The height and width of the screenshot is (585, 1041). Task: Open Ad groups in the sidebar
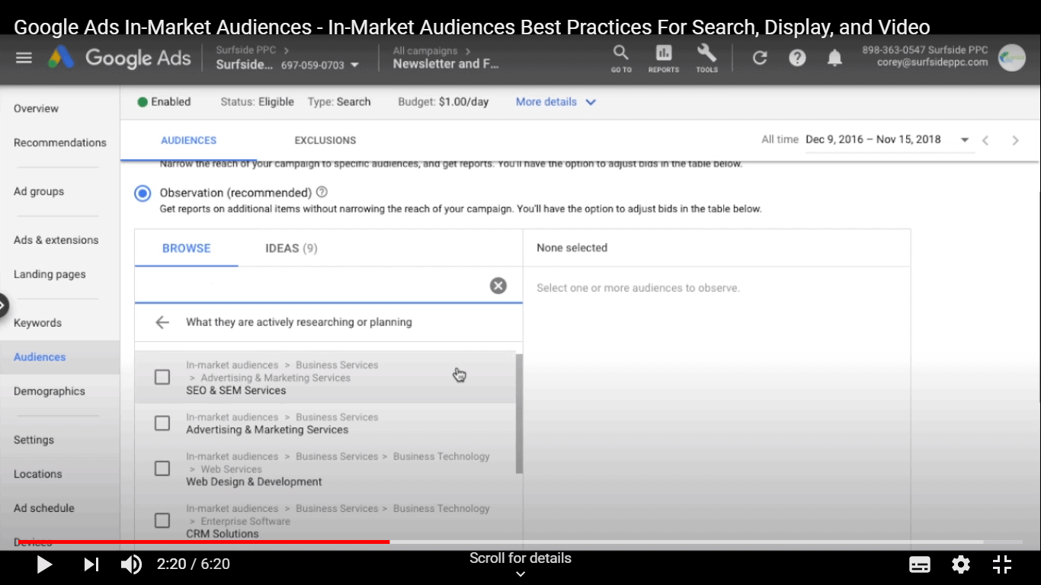(39, 191)
